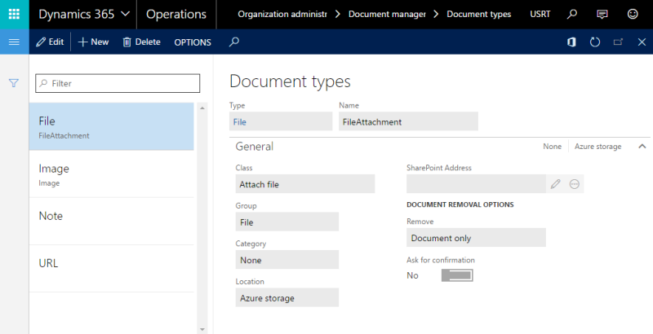The height and width of the screenshot is (334, 653).
Task: Click the USRT company selector
Action: tap(540, 14)
